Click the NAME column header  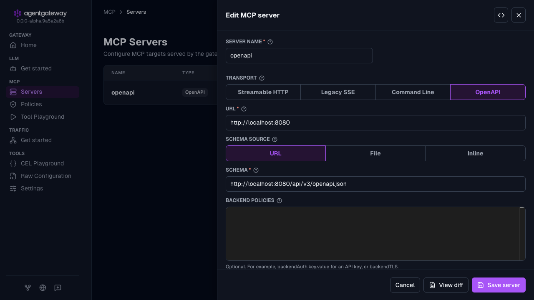[x=118, y=73]
